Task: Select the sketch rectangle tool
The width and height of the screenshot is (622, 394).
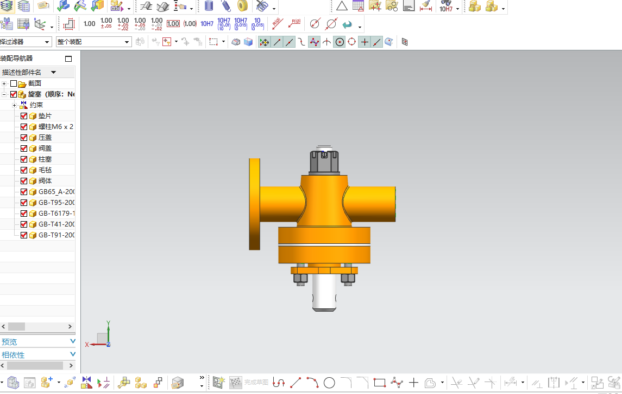Action: point(380,383)
